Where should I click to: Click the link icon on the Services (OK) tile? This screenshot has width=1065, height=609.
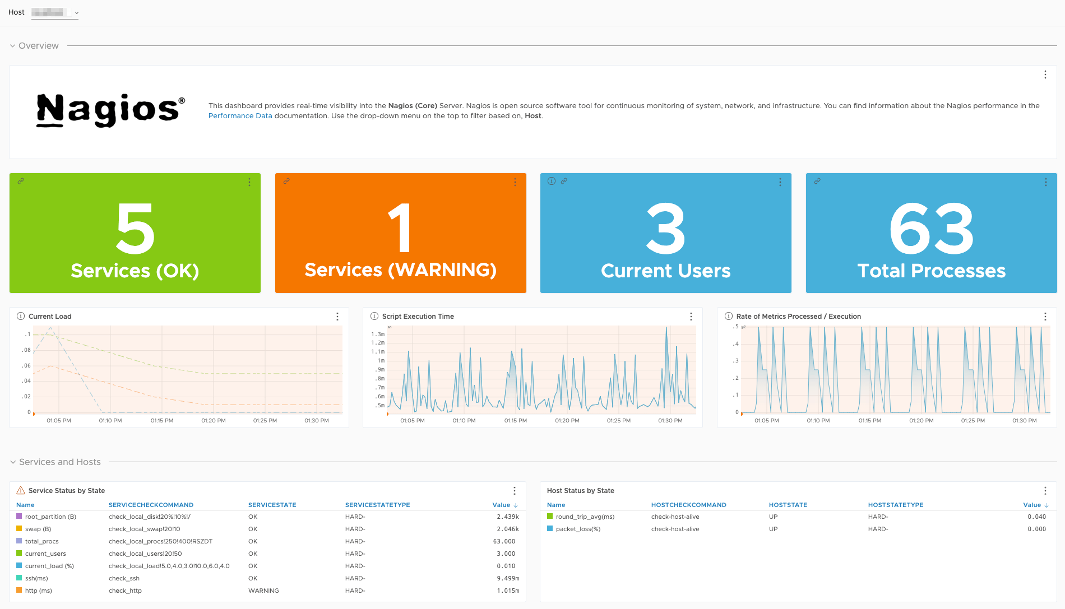21,181
